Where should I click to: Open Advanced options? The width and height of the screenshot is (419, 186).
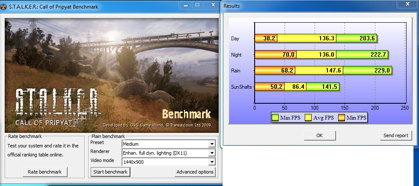coord(195,172)
